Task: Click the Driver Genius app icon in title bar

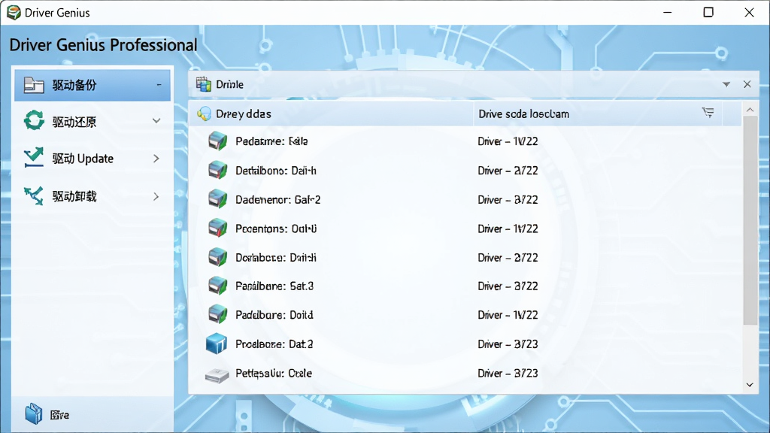Action: coord(14,12)
